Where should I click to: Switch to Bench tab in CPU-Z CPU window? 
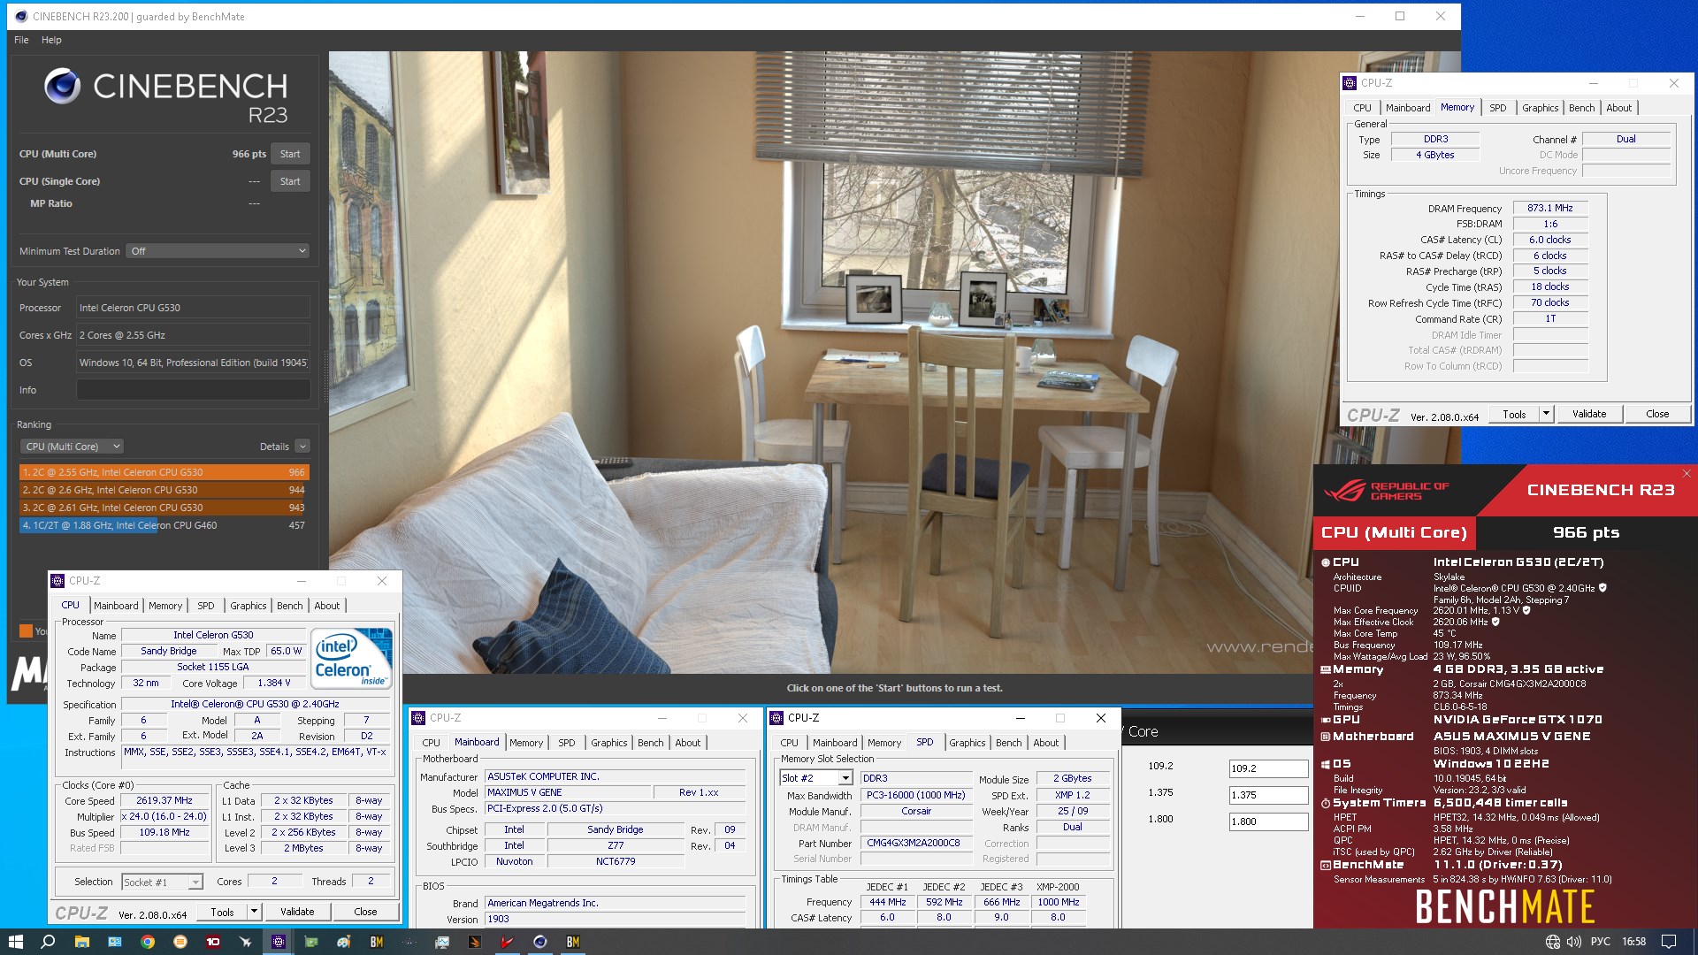289,606
